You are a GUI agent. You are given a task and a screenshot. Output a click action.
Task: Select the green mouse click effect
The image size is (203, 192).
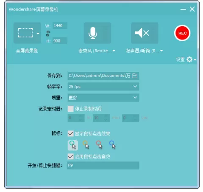tap(73, 145)
